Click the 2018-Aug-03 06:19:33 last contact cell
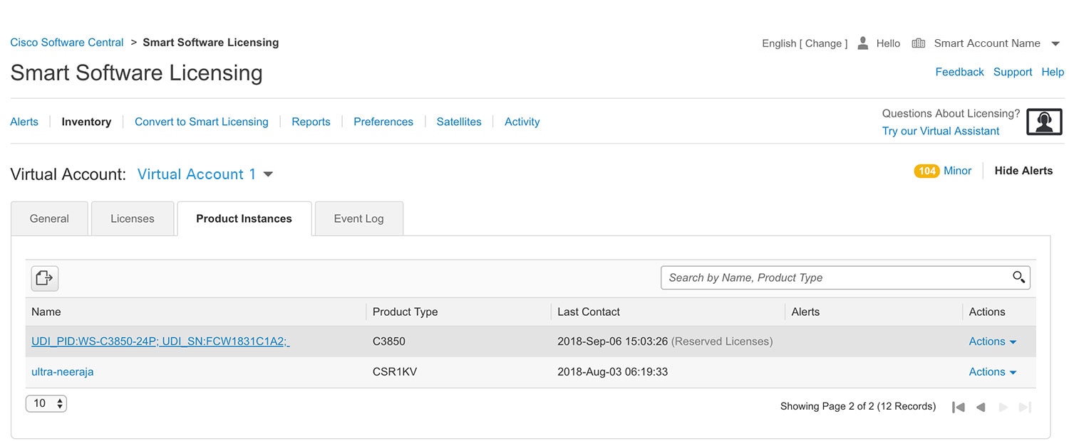 pos(613,372)
